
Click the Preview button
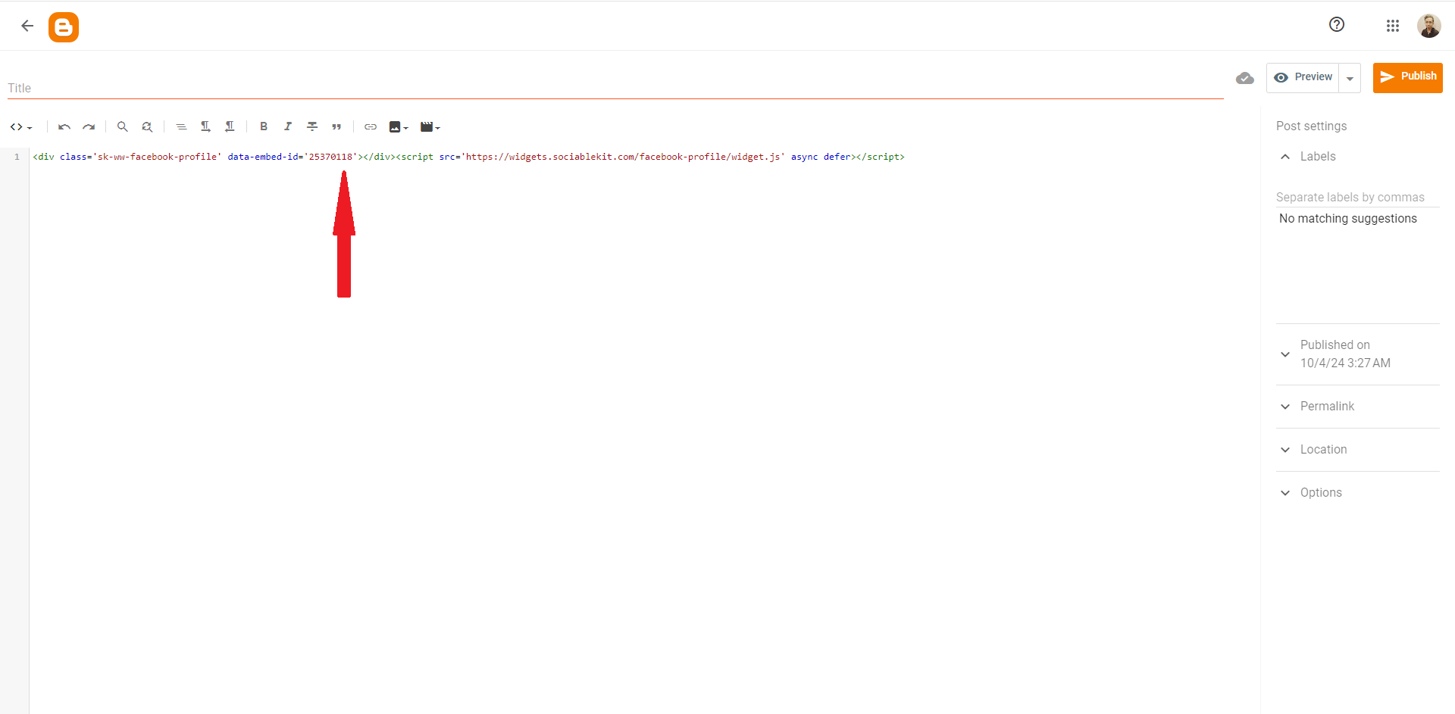(x=1303, y=77)
